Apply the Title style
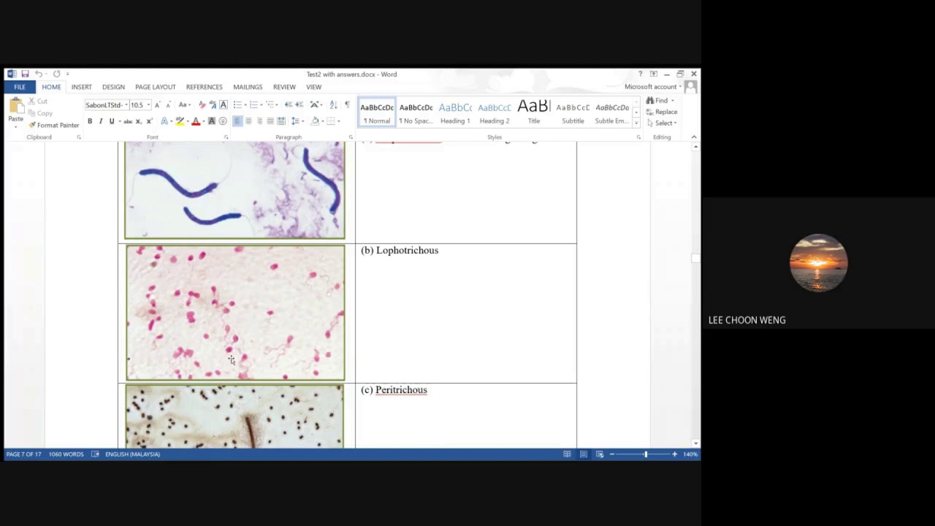This screenshot has width=935, height=526. pos(534,113)
